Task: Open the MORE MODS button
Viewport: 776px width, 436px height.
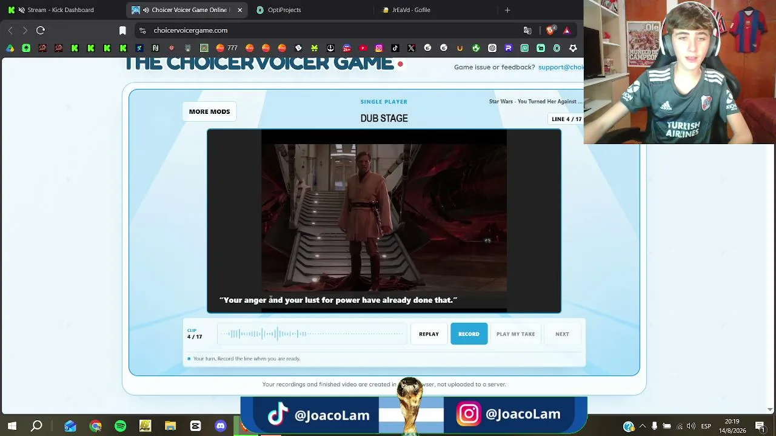Action: coord(209,111)
